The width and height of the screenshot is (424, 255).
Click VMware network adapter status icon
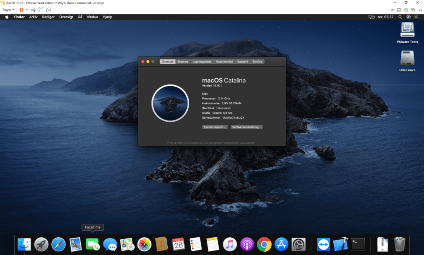pyautogui.click(x=413, y=10)
